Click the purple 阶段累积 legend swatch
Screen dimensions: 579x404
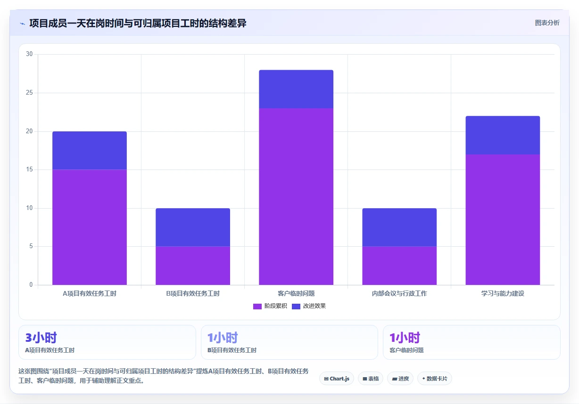(257, 306)
